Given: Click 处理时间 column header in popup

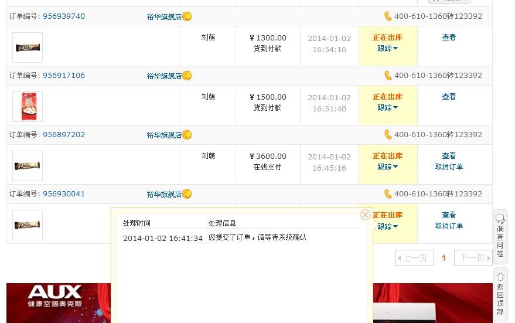Looking at the screenshot, I should click(x=137, y=223).
